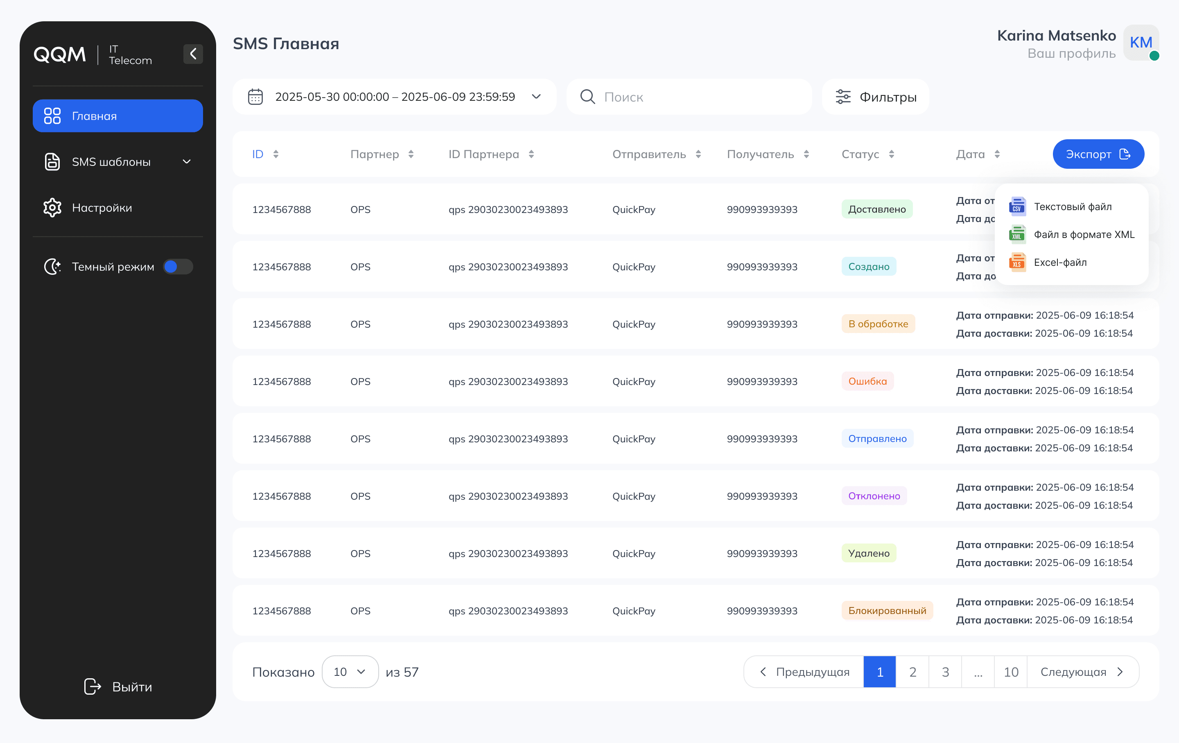Go to page 3 in pagination

pyautogui.click(x=945, y=671)
